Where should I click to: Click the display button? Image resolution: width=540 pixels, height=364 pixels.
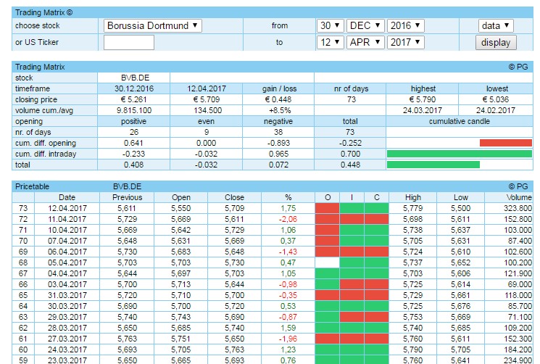496,42
